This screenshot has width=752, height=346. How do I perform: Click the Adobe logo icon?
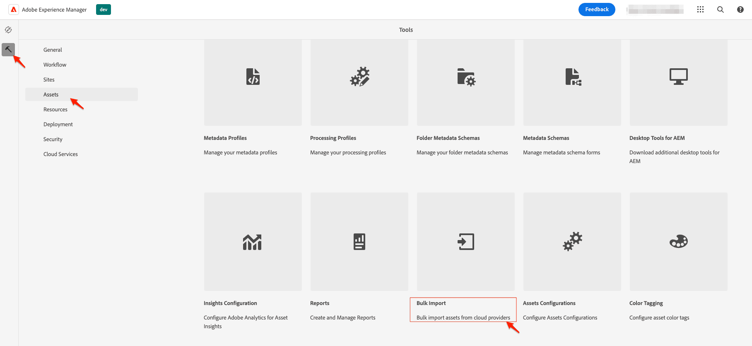pos(14,10)
